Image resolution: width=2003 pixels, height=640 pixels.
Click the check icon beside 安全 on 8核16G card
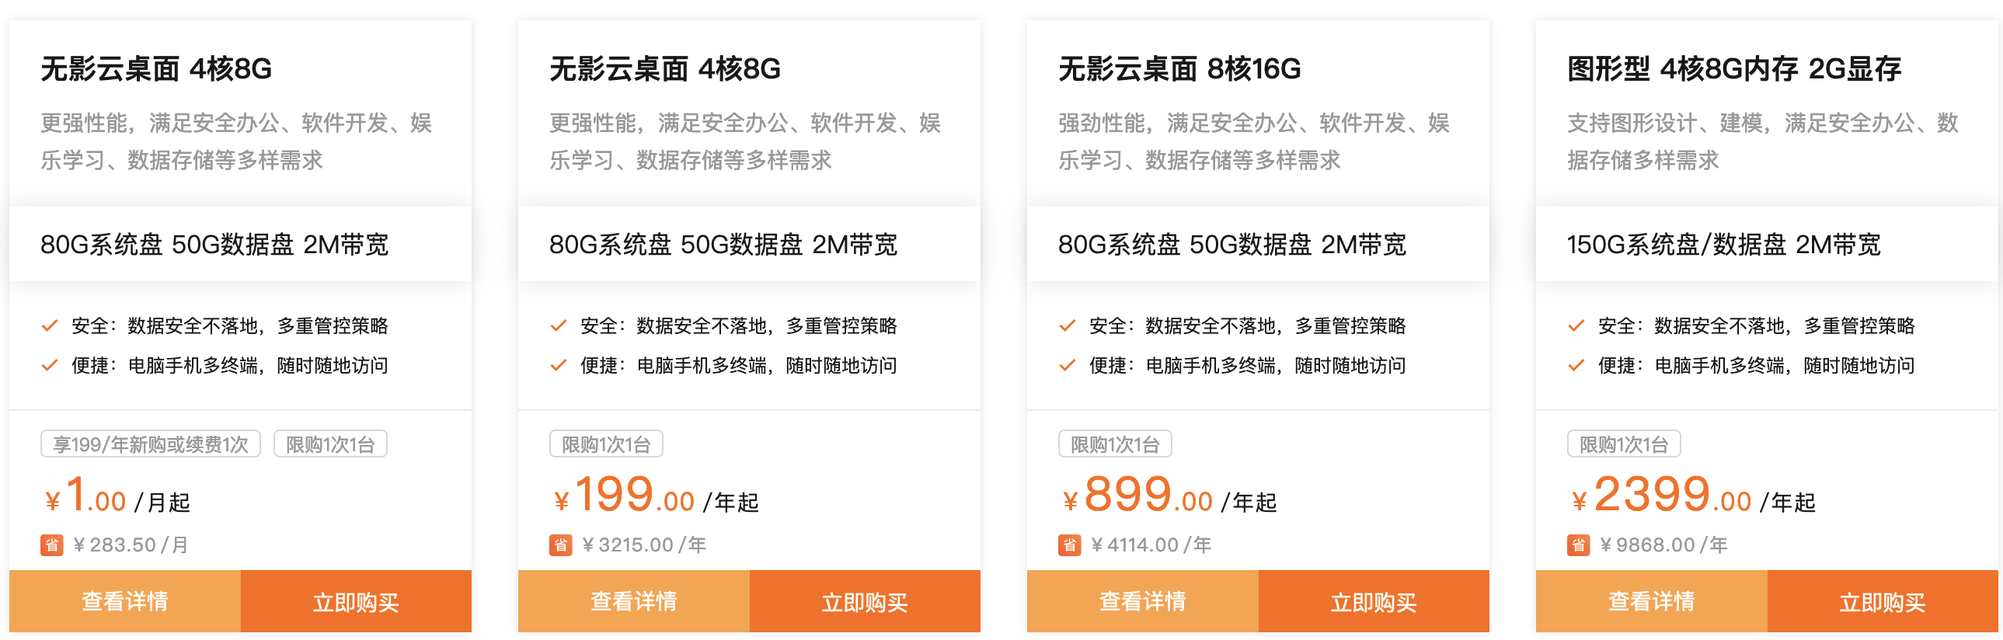coord(1066,326)
